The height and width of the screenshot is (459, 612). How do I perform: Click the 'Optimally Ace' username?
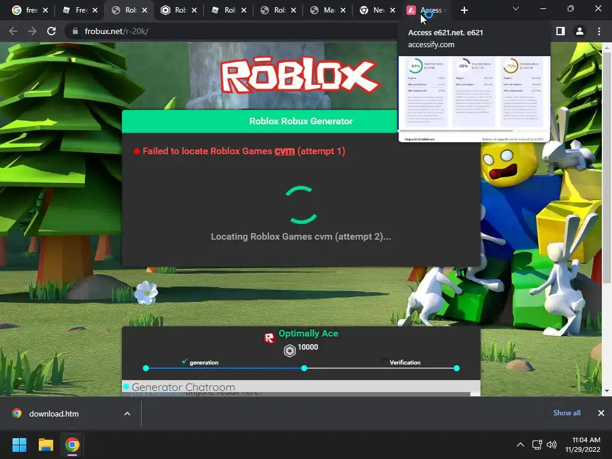[308, 333]
